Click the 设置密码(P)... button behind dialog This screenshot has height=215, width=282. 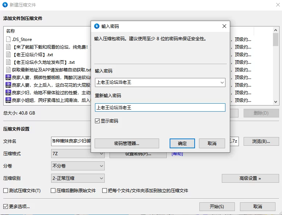(x=138, y=155)
